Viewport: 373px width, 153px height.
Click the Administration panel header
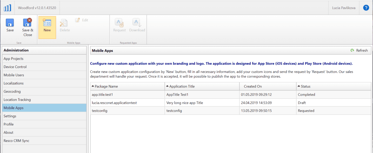coord(44,50)
